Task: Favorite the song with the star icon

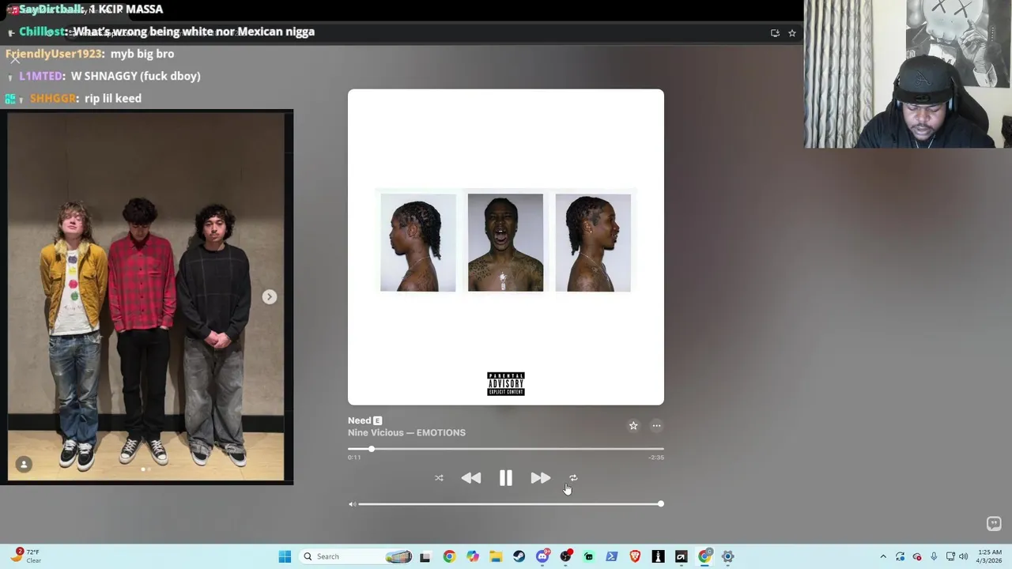Action: (633, 426)
